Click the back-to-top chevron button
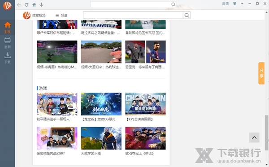The height and width of the screenshot is (167, 269). 254,137
